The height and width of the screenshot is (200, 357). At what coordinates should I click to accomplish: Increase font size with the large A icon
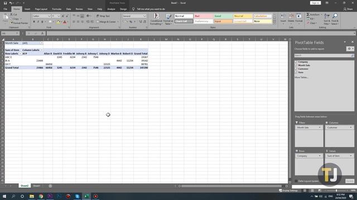pos(63,16)
